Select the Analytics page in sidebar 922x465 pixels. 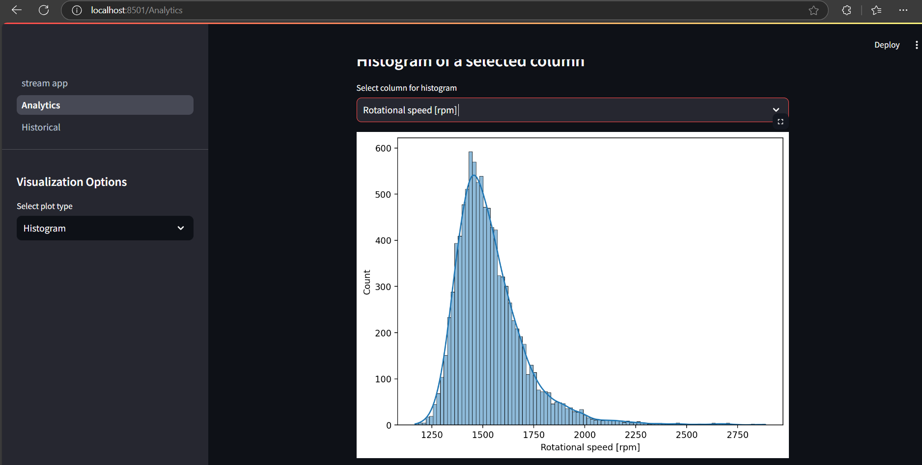point(105,105)
